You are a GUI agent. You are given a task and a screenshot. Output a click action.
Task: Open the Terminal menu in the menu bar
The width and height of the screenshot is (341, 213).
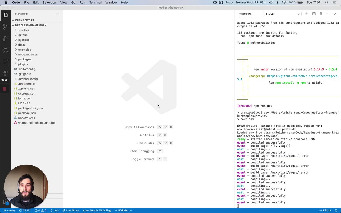(95, 2)
